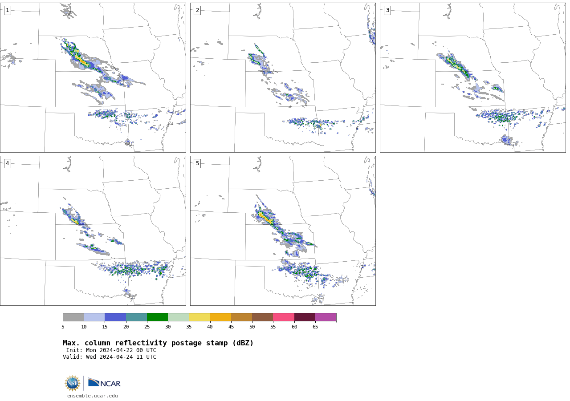Open ensemble member 3 postage stamp map
The width and height of the screenshot is (570, 401).
(472, 77)
